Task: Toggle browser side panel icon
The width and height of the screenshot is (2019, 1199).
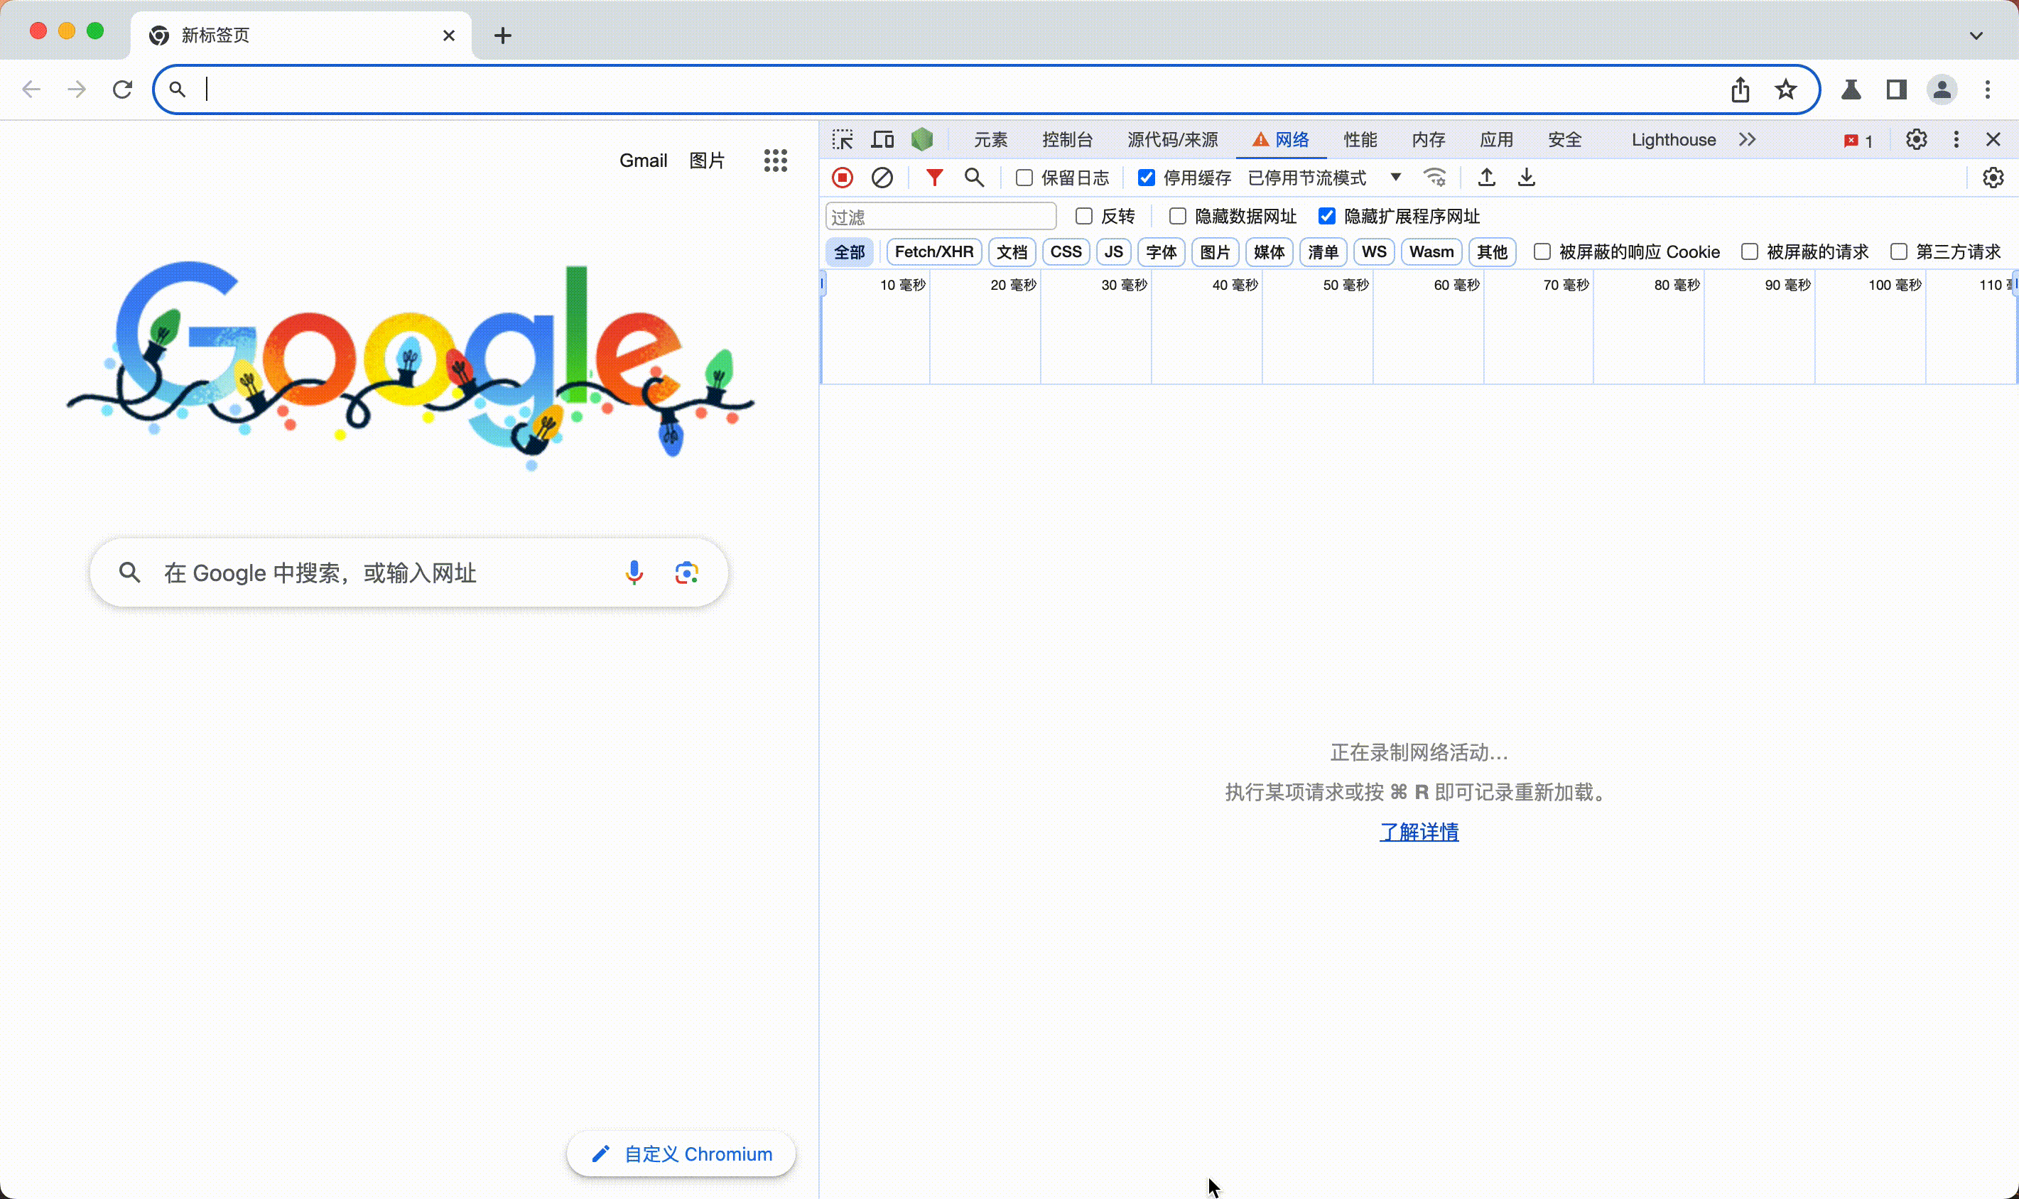Action: pyautogui.click(x=1896, y=89)
